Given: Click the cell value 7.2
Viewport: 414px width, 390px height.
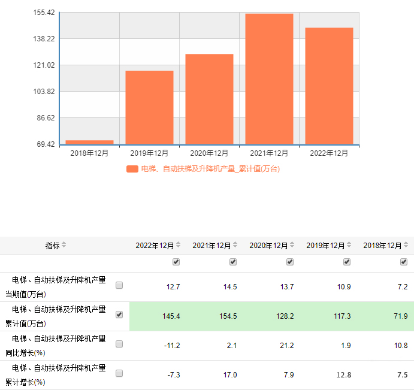Looking at the screenshot, I should 403,287.
